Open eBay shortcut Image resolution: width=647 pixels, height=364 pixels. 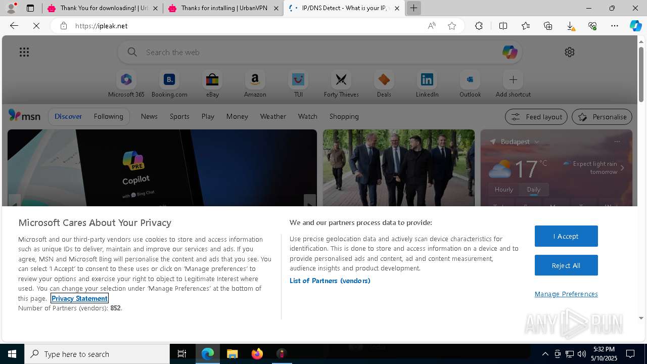(x=212, y=84)
